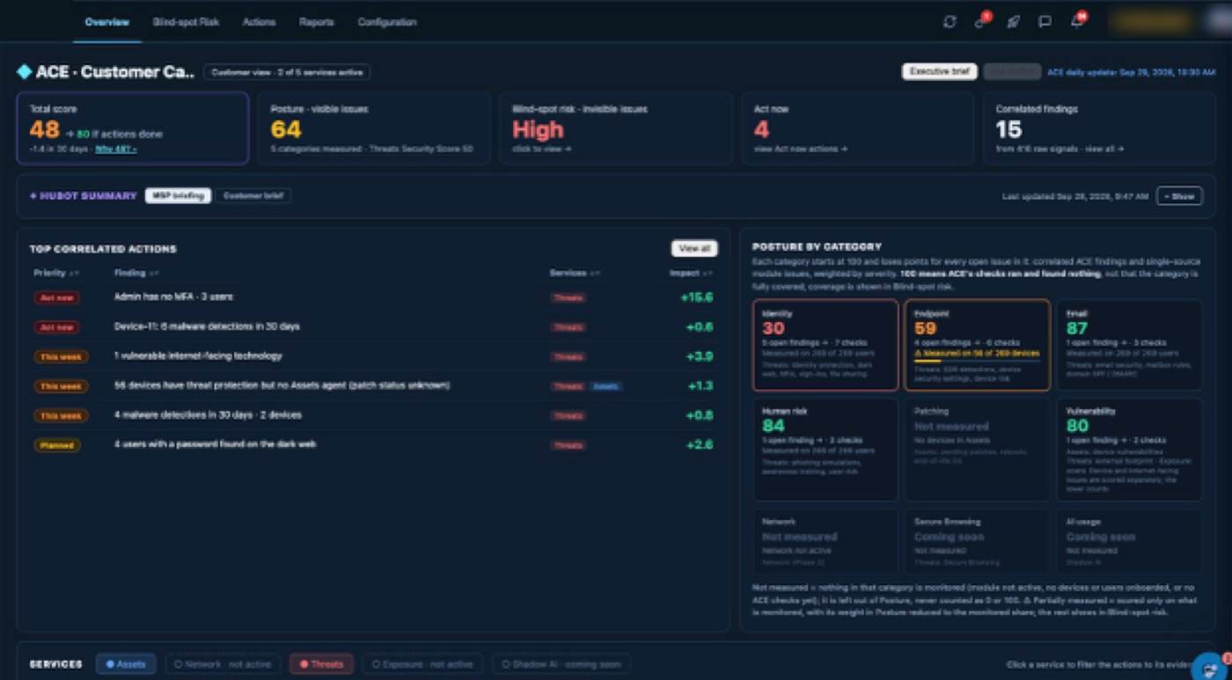Click the rocket icon in top bar
Image resolution: width=1232 pixels, height=680 pixels.
click(x=1014, y=22)
